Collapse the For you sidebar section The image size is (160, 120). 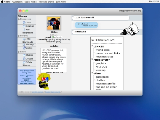tap(19, 36)
